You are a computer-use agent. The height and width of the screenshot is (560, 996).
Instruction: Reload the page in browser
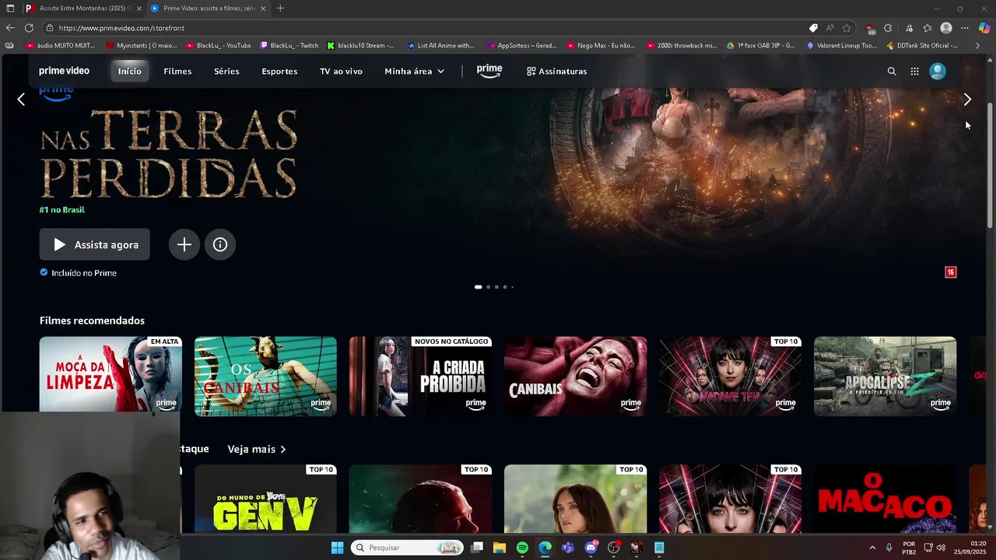tap(29, 28)
